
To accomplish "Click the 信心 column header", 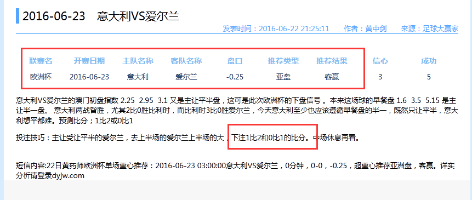I will tap(380, 61).
